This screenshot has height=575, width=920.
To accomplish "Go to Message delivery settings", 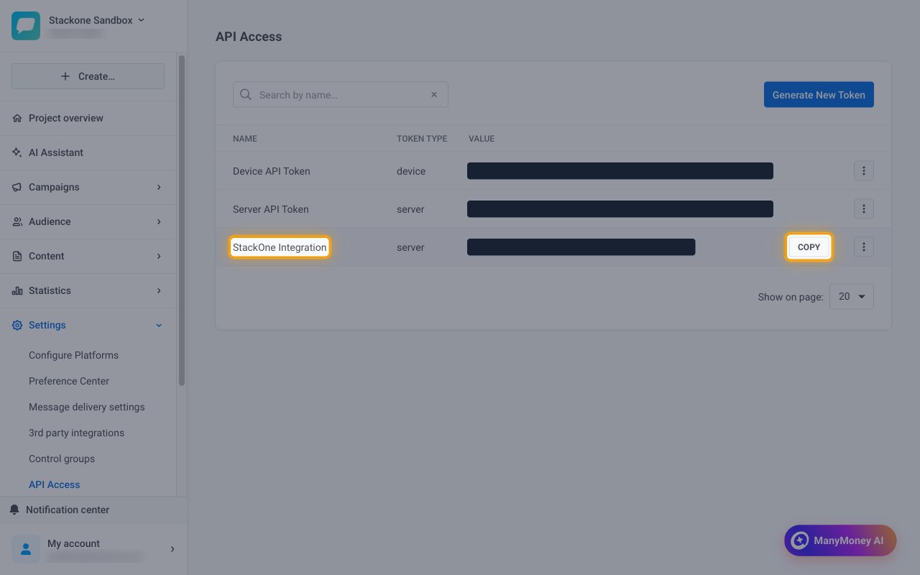I will [x=87, y=407].
